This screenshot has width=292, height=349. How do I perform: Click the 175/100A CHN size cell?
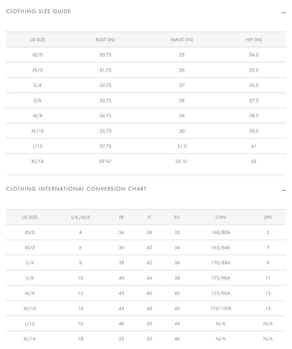[220, 308]
